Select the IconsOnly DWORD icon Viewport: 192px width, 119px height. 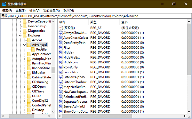coord(61,67)
